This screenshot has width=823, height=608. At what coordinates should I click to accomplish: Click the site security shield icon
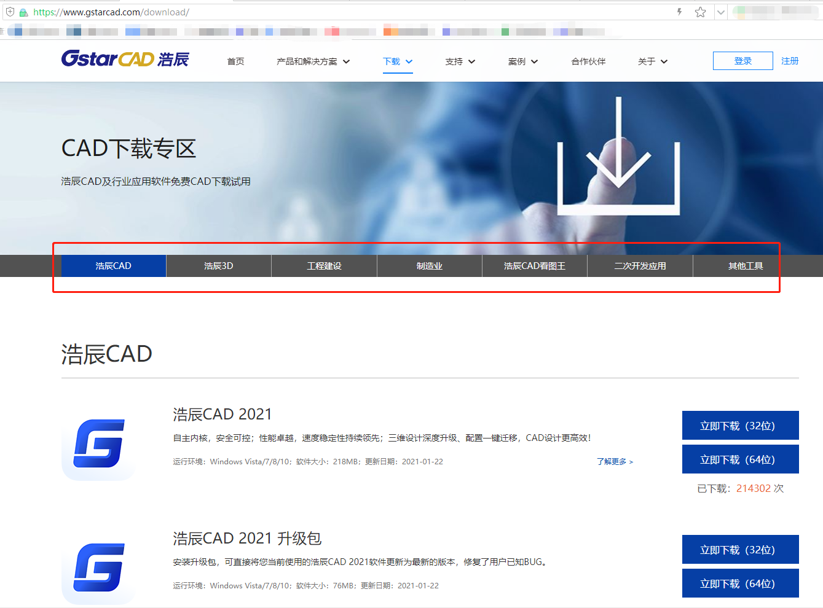10,12
